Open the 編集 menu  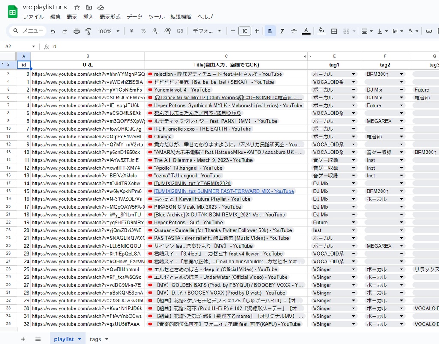(x=55, y=17)
